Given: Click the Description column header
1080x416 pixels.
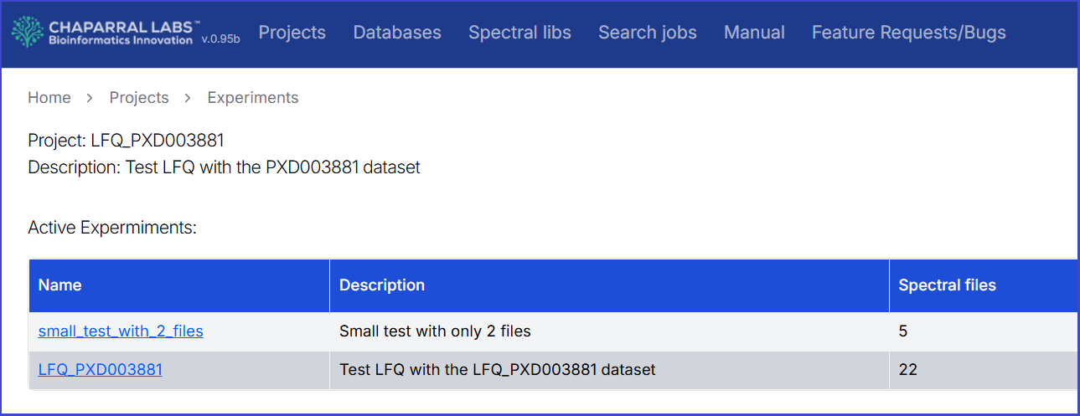Looking at the screenshot, I should coord(382,285).
